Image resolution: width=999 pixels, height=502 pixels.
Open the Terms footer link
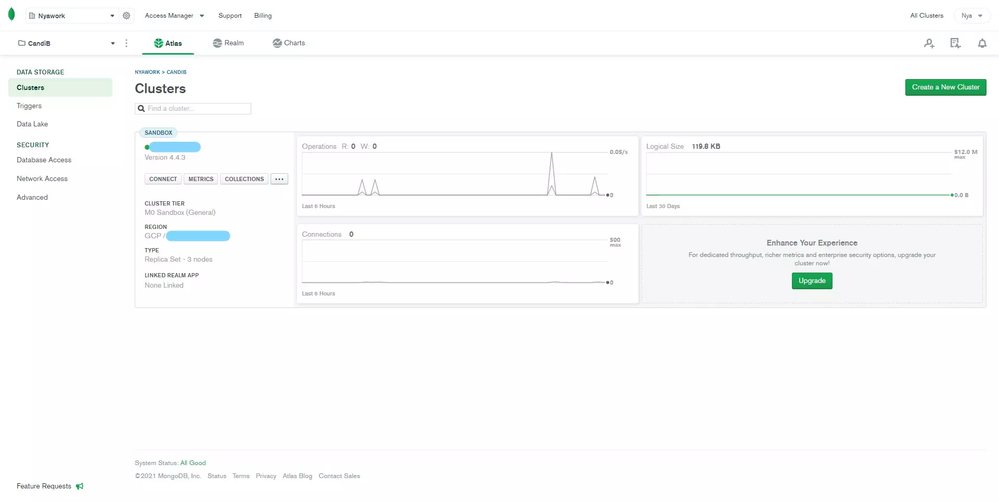point(241,476)
